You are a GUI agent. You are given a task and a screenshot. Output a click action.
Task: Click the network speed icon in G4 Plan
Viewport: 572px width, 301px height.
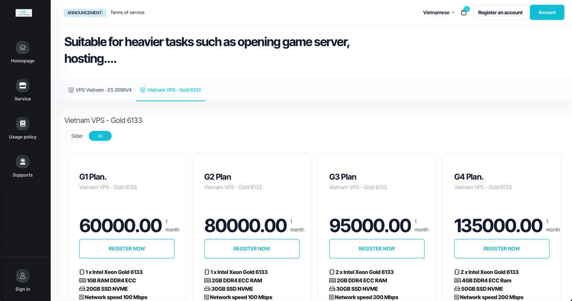(457, 297)
